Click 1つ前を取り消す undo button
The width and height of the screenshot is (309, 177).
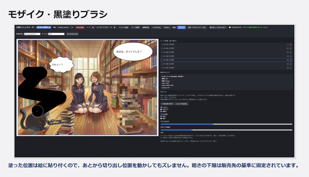pyautogui.click(x=167, y=104)
